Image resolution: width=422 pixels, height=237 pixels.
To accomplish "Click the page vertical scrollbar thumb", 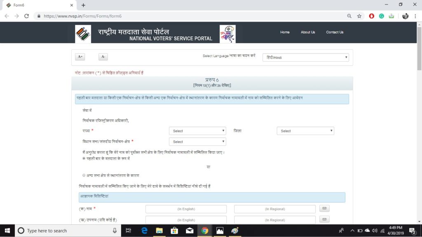I will click(x=419, y=49).
